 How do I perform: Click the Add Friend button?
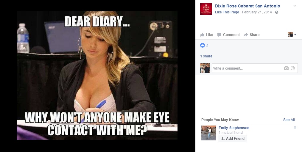click(233, 139)
